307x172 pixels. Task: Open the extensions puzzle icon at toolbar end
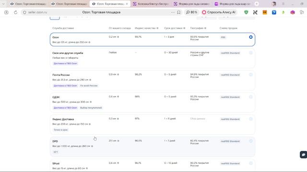click(302, 12)
